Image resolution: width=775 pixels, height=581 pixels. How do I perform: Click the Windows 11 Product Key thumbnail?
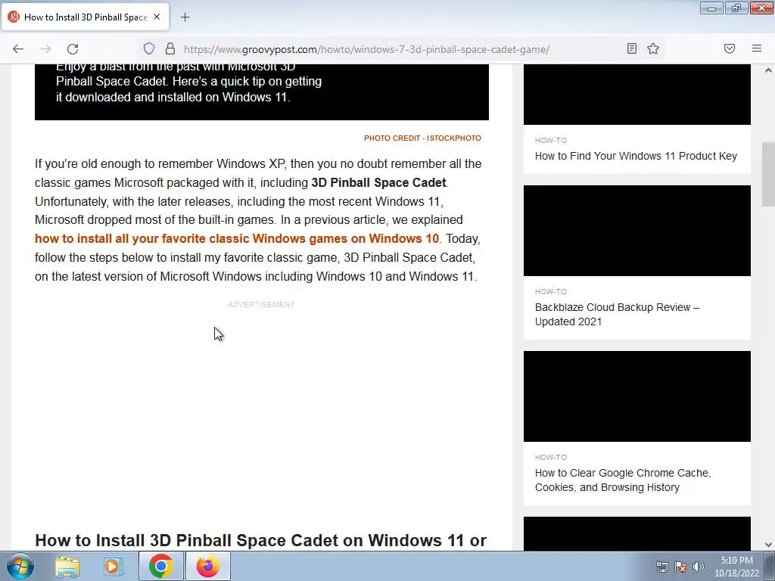coord(637,95)
